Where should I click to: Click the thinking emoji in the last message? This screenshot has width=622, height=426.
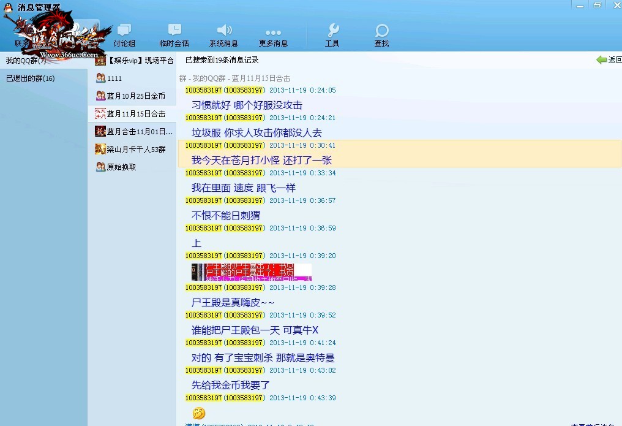pyautogui.click(x=198, y=413)
